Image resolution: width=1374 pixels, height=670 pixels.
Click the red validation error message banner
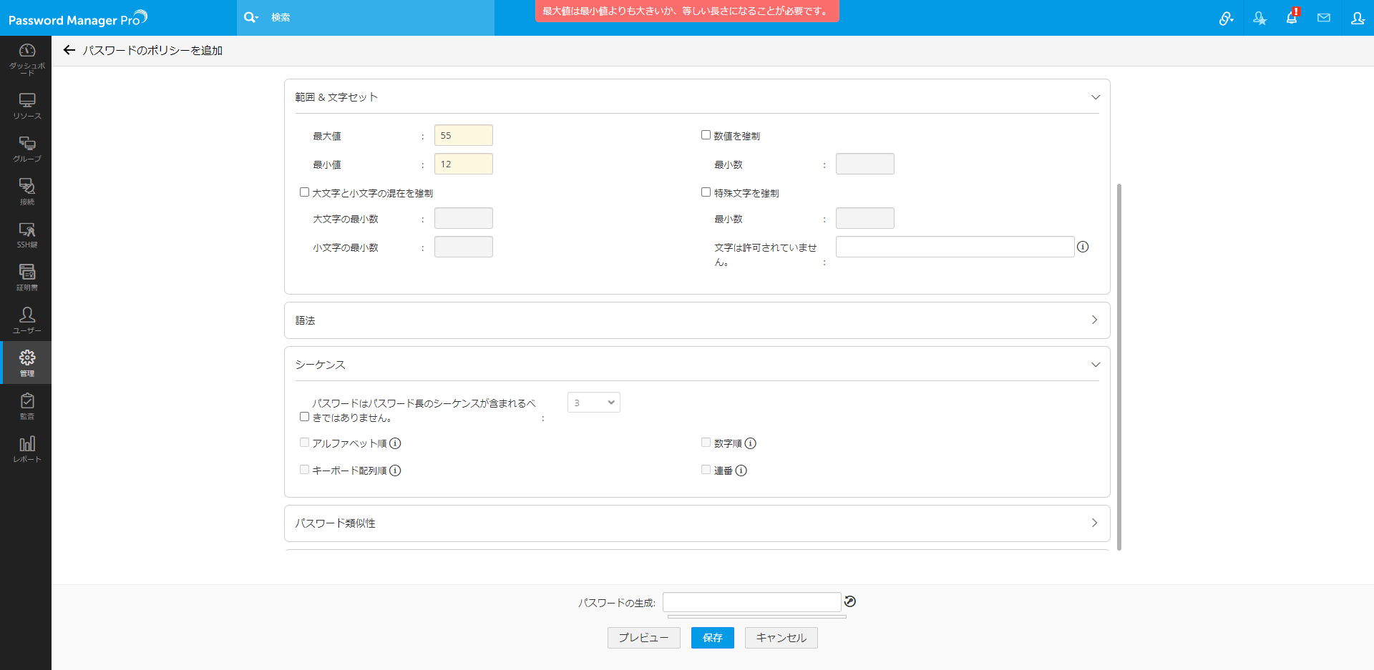tap(687, 11)
